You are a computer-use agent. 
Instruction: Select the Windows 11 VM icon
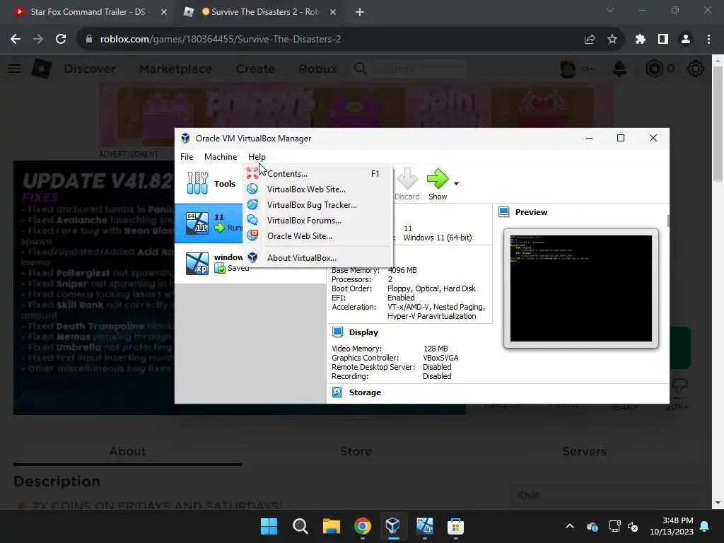197,223
